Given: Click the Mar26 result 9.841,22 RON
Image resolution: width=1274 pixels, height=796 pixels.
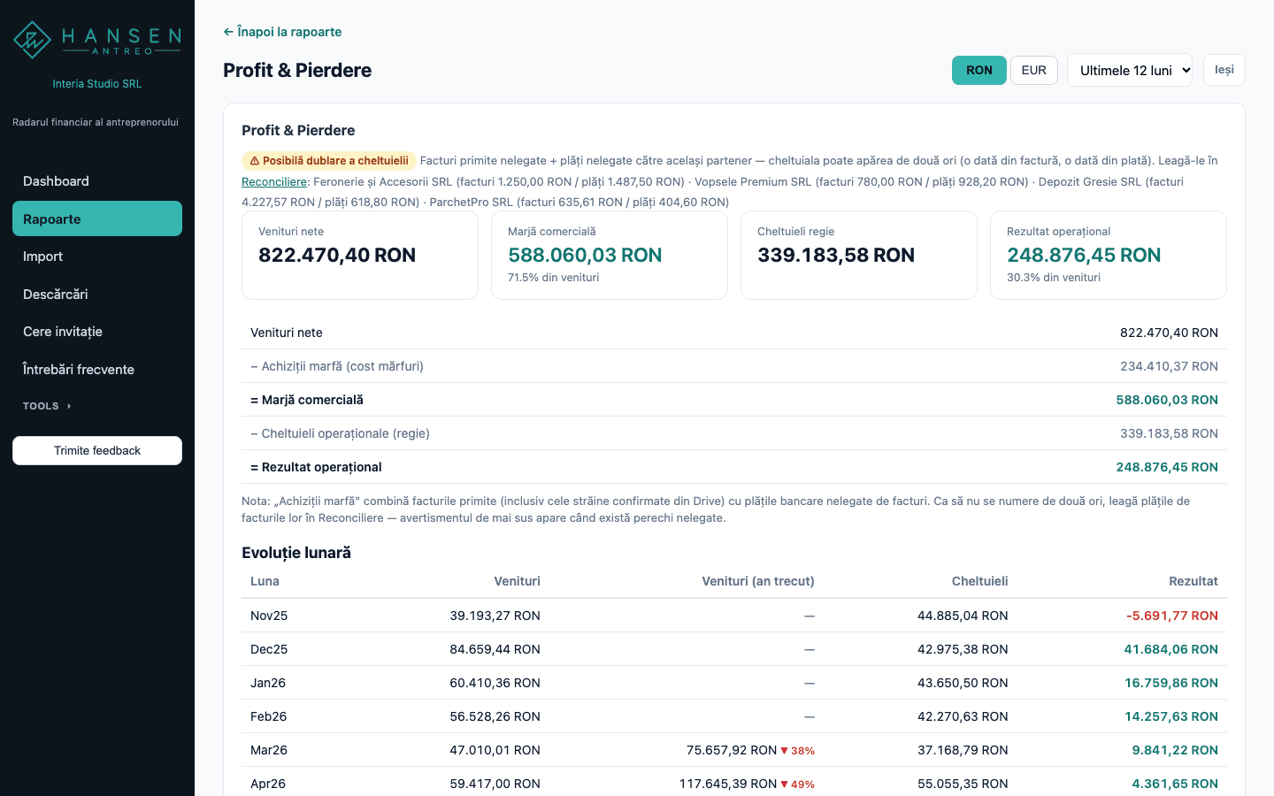Looking at the screenshot, I should [1175, 750].
